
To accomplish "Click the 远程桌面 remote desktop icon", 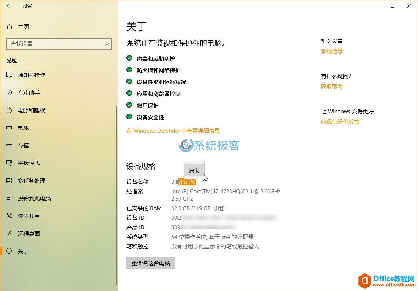I will (9, 233).
